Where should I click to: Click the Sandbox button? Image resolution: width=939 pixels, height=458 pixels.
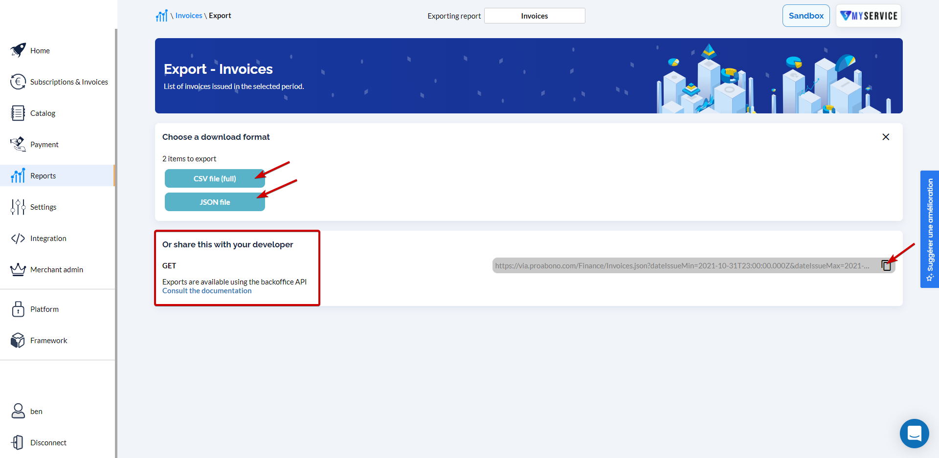tap(806, 16)
